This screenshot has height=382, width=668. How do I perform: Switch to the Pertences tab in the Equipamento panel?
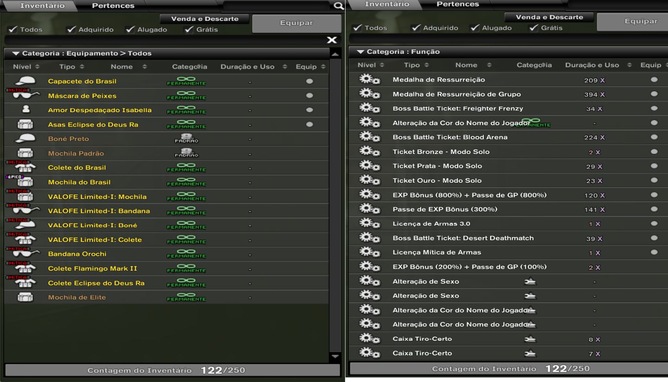113,6
